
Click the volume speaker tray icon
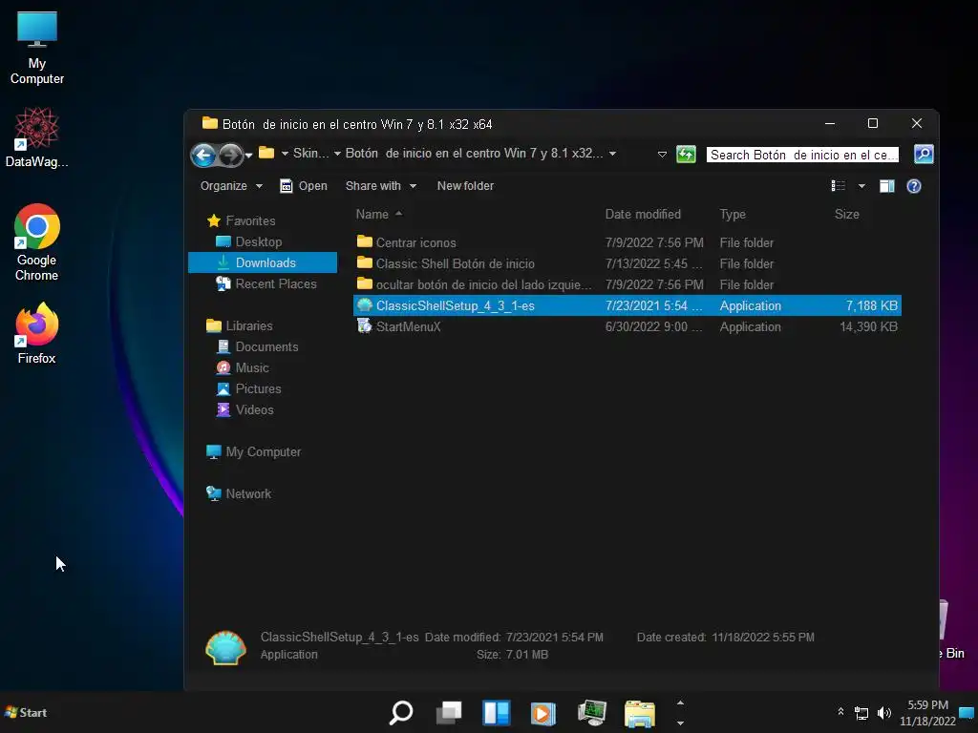tap(883, 713)
